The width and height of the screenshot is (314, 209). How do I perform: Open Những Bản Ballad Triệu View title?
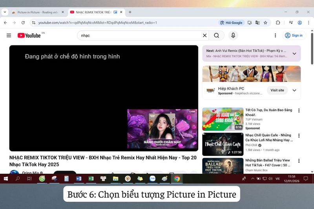tap(268, 163)
